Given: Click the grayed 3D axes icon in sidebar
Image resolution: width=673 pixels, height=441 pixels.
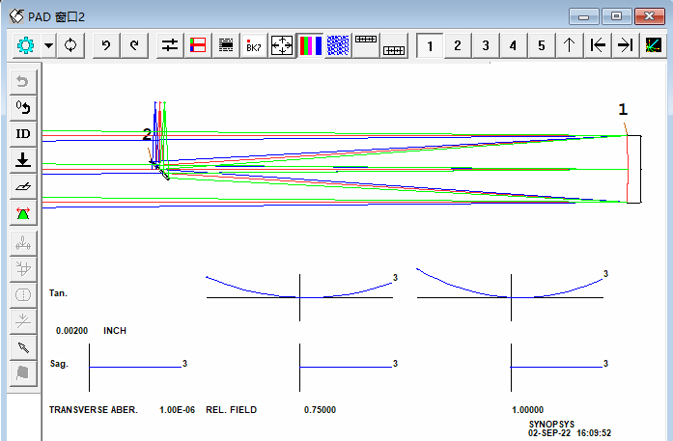Looking at the screenshot, I should point(23,269).
